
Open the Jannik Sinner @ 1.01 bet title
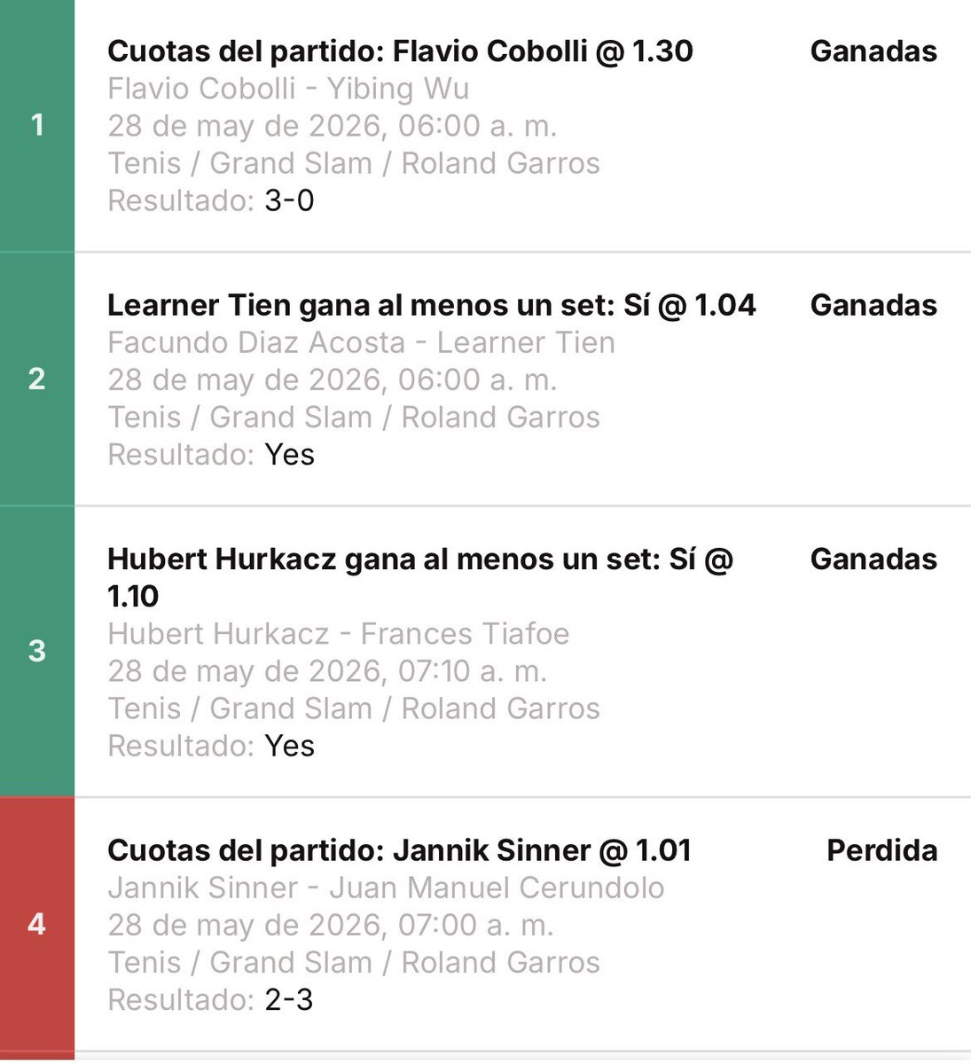point(399,850)
